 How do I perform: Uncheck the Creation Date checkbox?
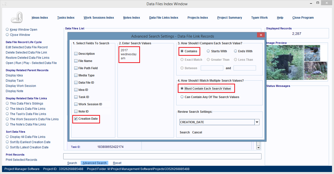tap(76, 119)
